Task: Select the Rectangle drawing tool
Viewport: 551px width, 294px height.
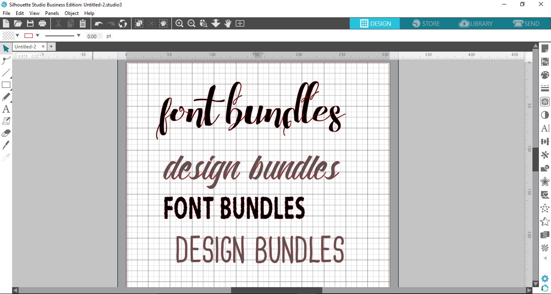Action: [6, 85]
